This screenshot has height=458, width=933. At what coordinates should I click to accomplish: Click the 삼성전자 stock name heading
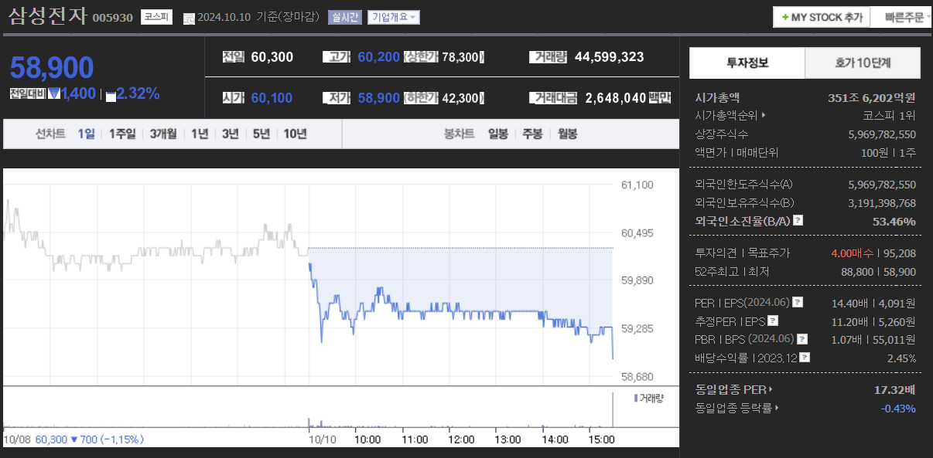pyautogui.click(x=48, y=16)
